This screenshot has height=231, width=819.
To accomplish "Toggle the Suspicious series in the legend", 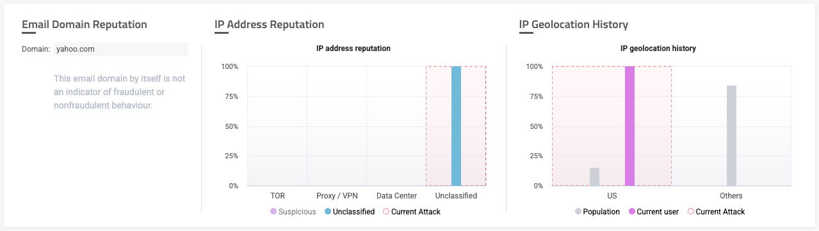I will (x=297, y=211).
